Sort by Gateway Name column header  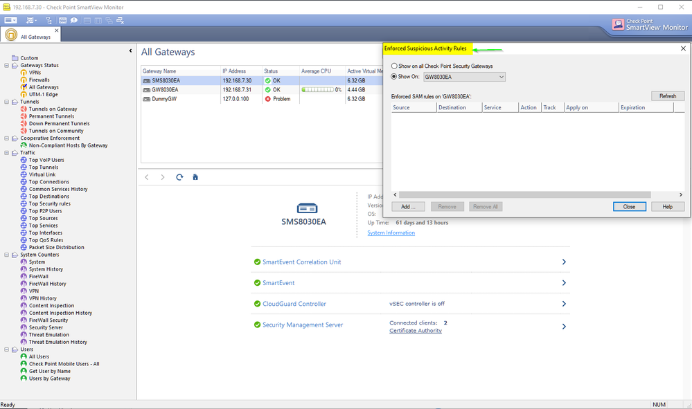pyautogui.click(x=181, y=71)
